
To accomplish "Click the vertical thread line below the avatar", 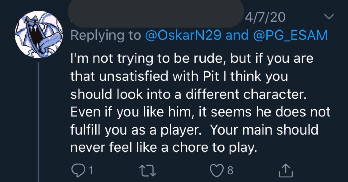I will (x=39, y=122).
